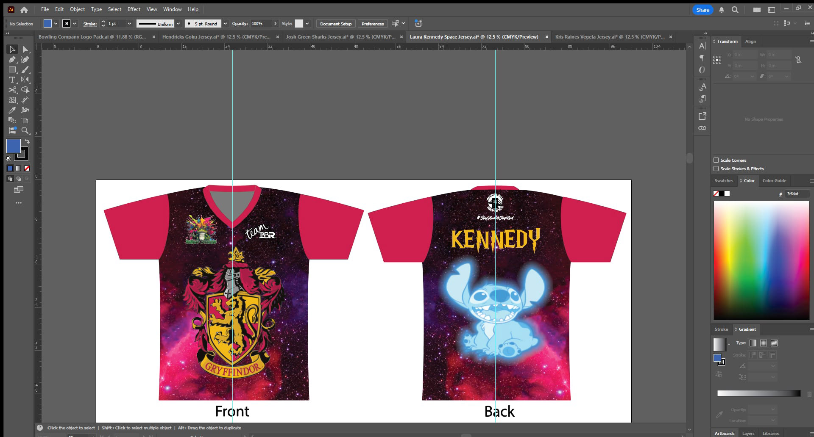Open the Effect menu
Viewport: 814px width, 437px height.
134,9
